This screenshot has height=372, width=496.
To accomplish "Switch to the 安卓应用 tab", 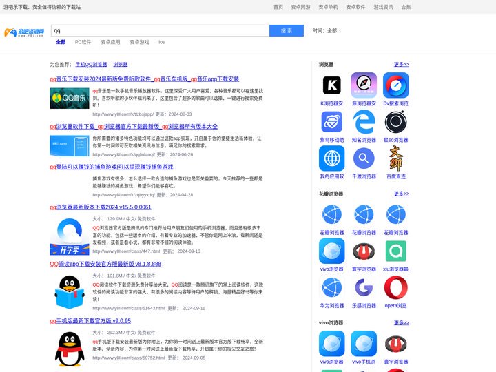I will (110, 42).
